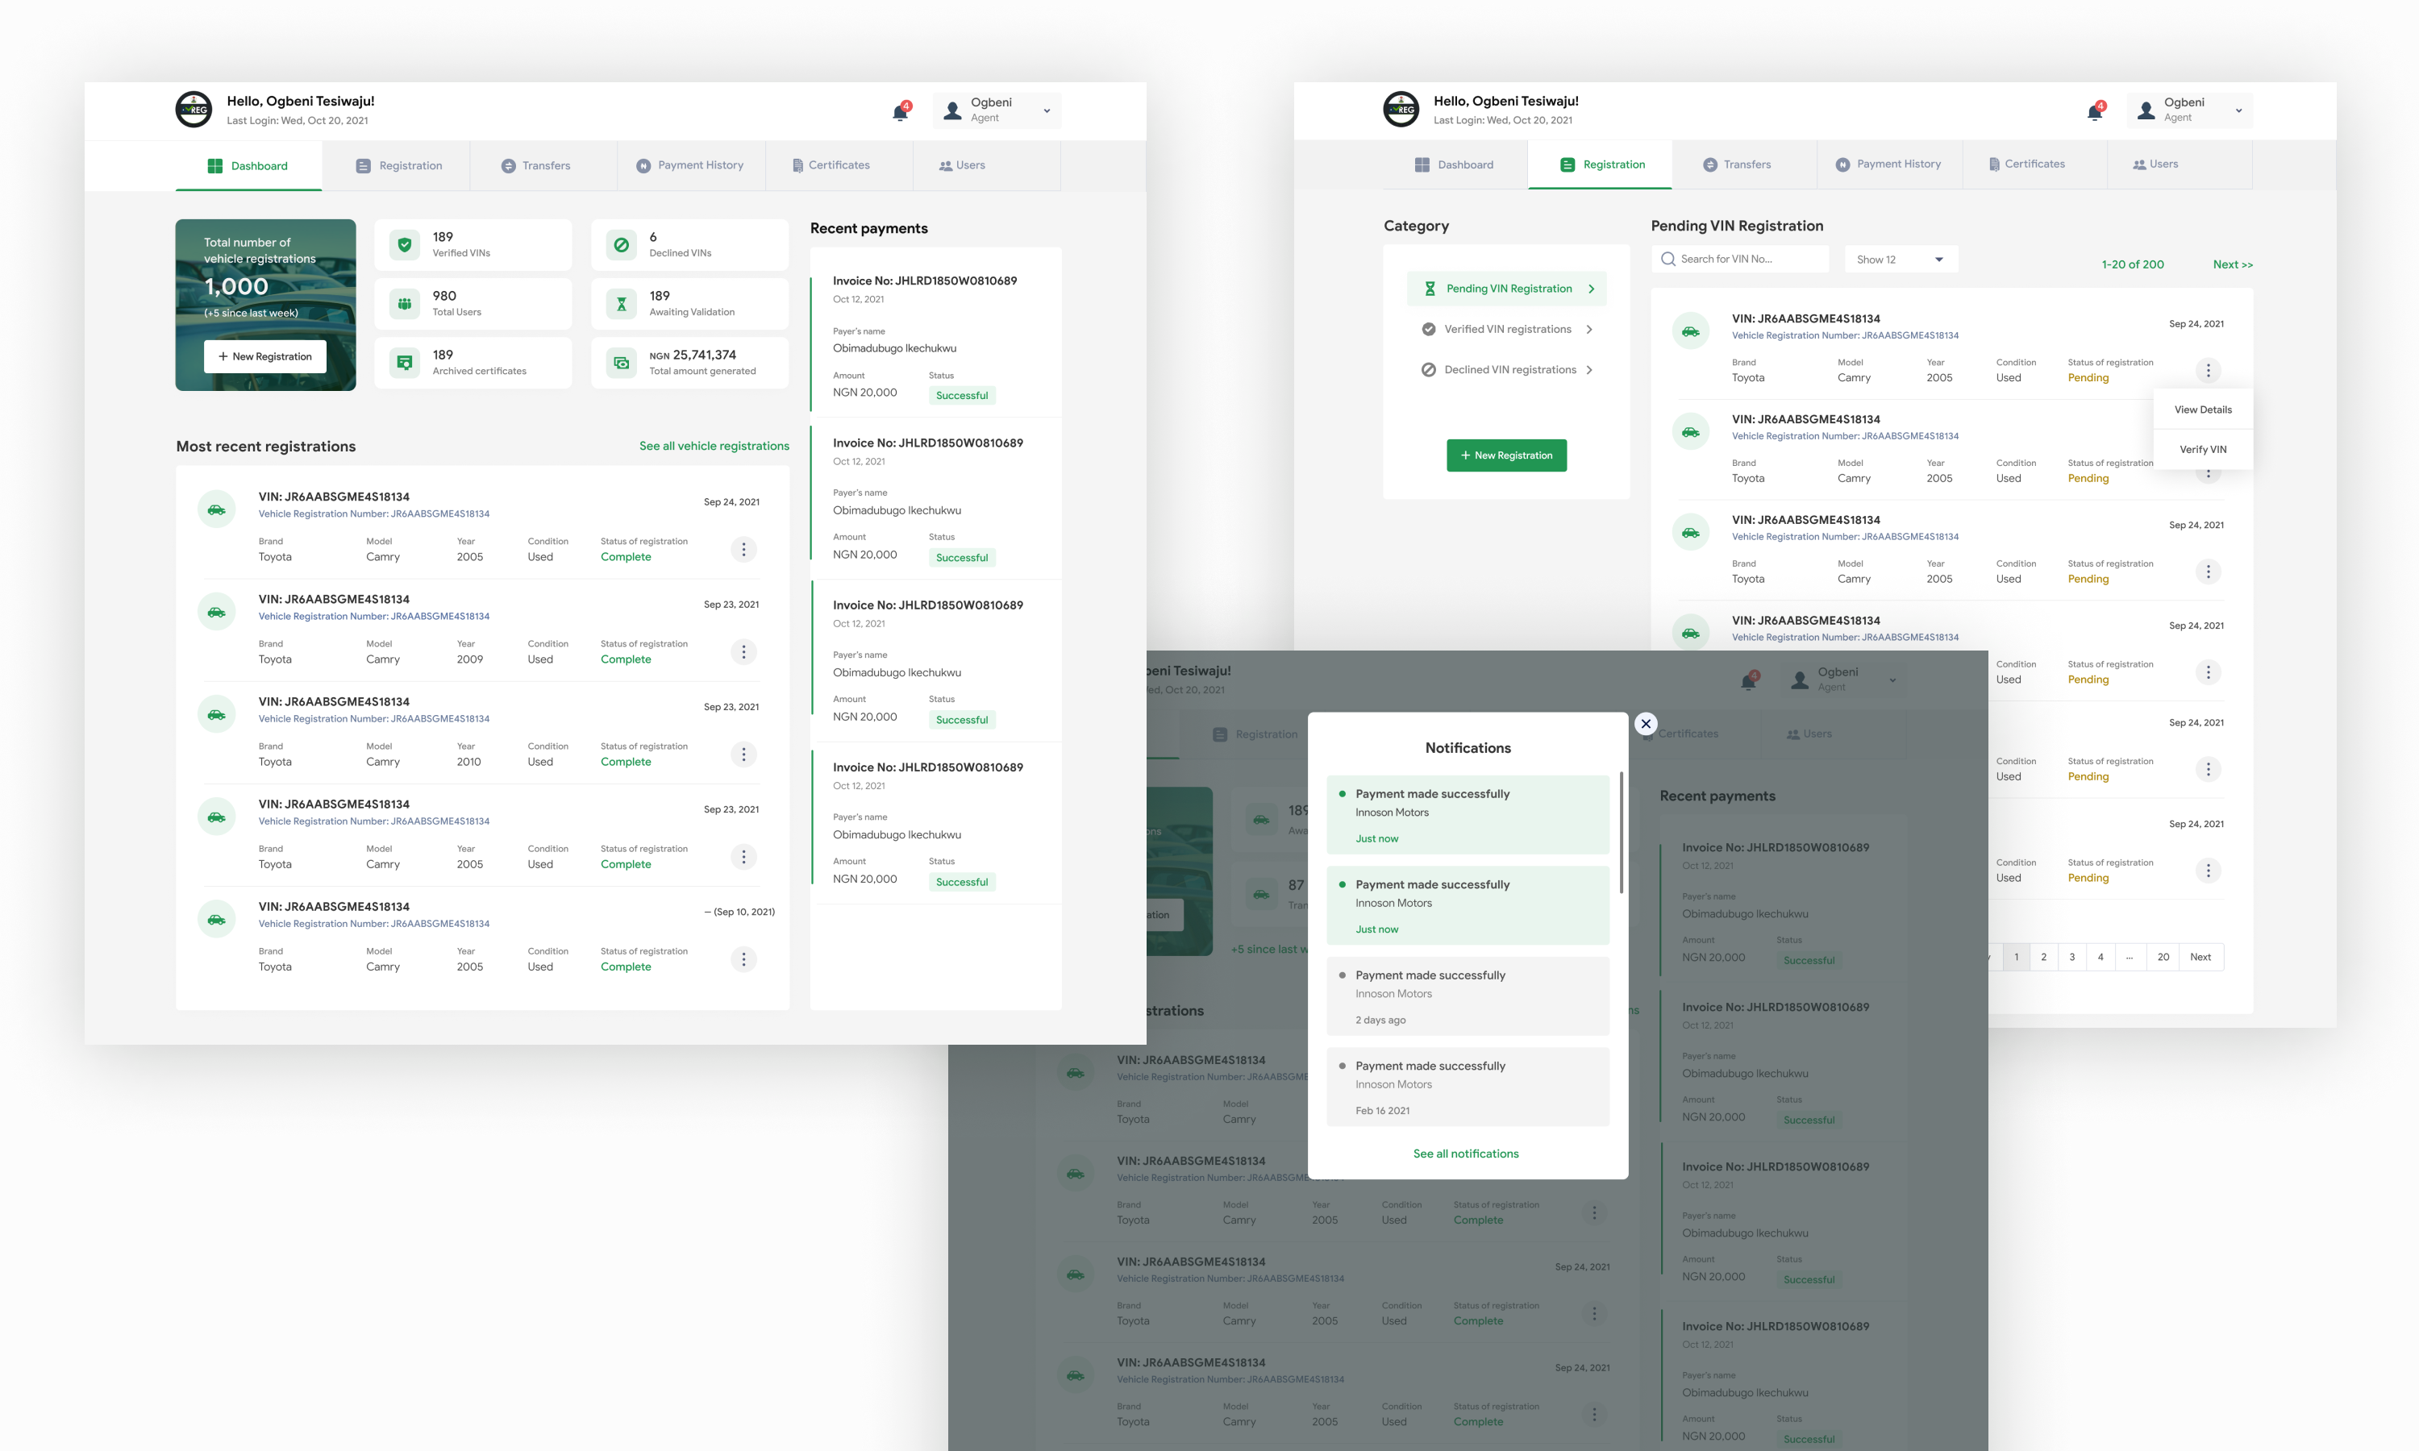Click the REG logo in Registration window
Screen dimensions: 2419x1451
[x=1401, y=110]
